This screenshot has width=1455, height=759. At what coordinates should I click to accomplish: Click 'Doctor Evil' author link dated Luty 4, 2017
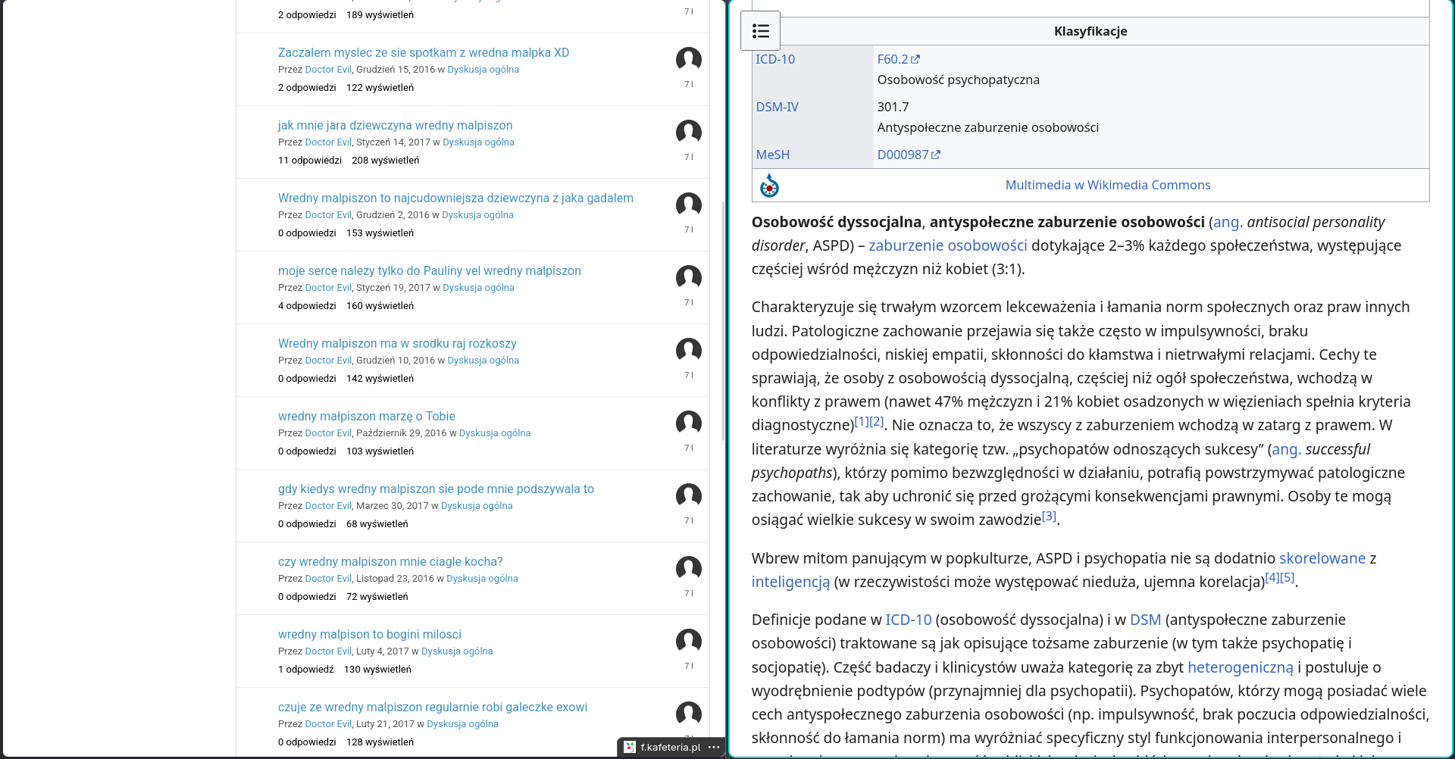point(328,651)
